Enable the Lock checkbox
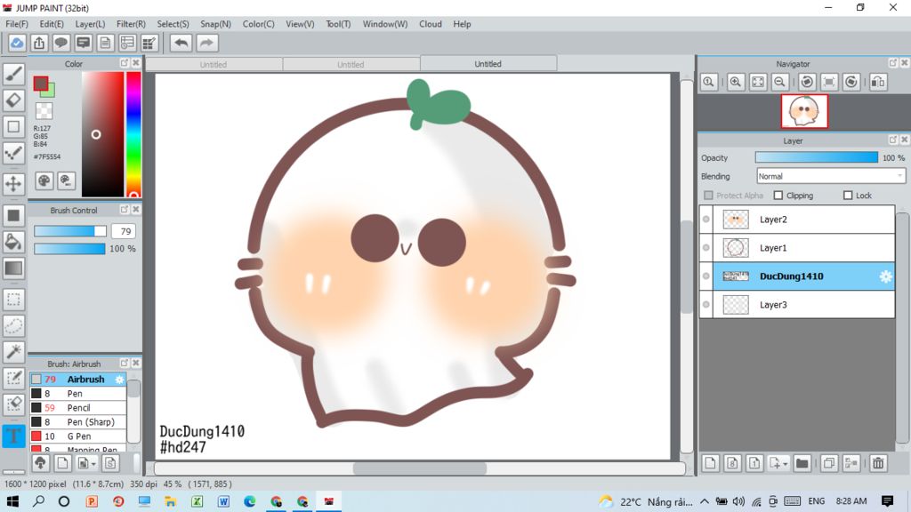This screenshot has height=512, width=911. coord(848,196)
